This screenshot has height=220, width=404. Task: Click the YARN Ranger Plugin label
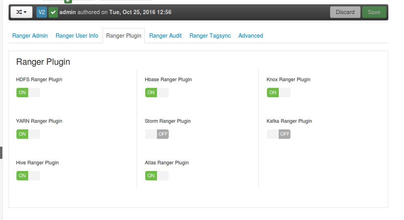tap(39, 121)
